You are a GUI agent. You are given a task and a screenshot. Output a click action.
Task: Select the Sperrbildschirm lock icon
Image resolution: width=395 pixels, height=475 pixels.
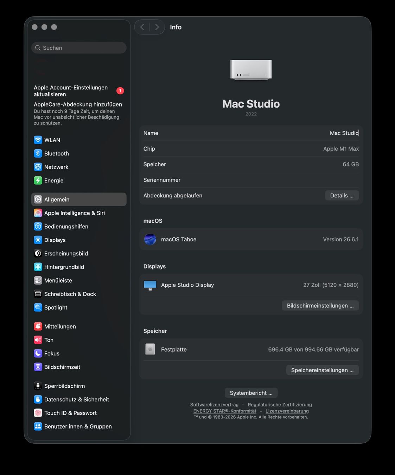38,386
